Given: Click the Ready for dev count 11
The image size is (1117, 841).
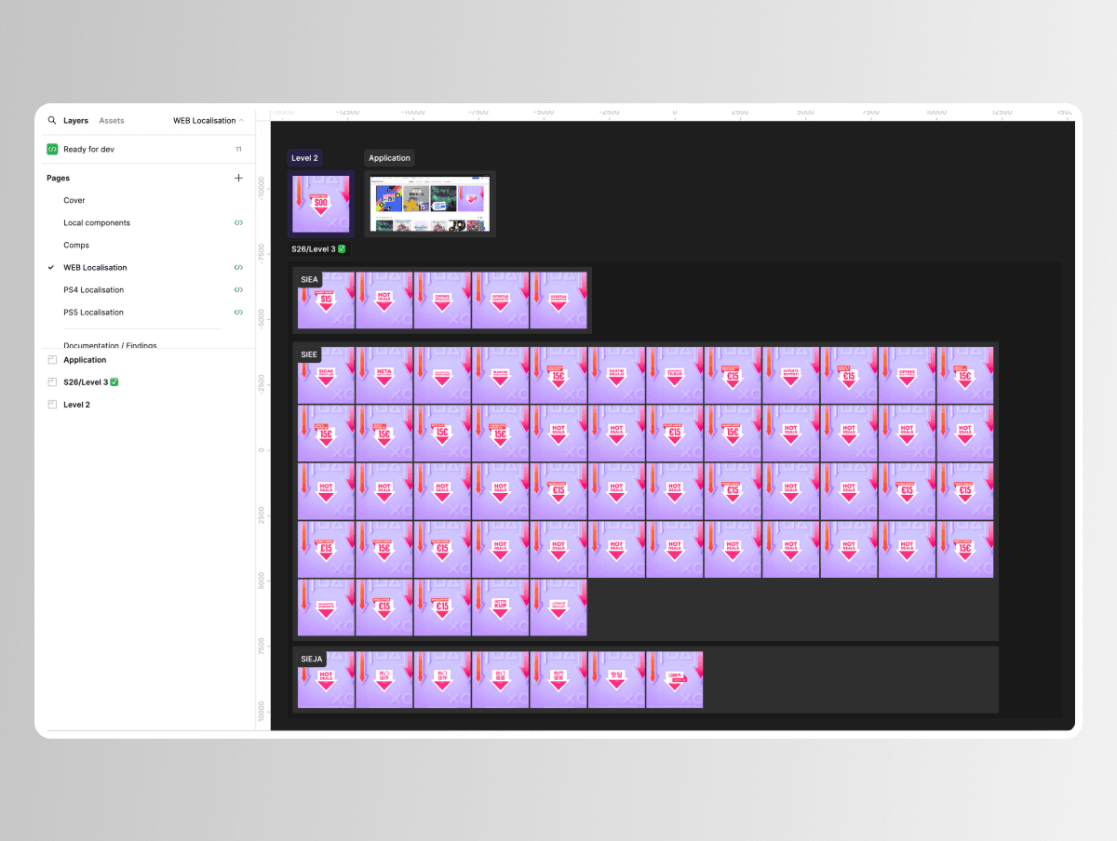Looking at the screenshot, I should [238, 149].
